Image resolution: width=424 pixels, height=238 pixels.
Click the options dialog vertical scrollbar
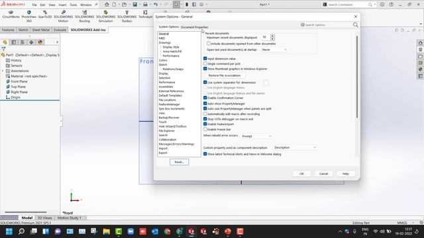click(x=357, y=77)
